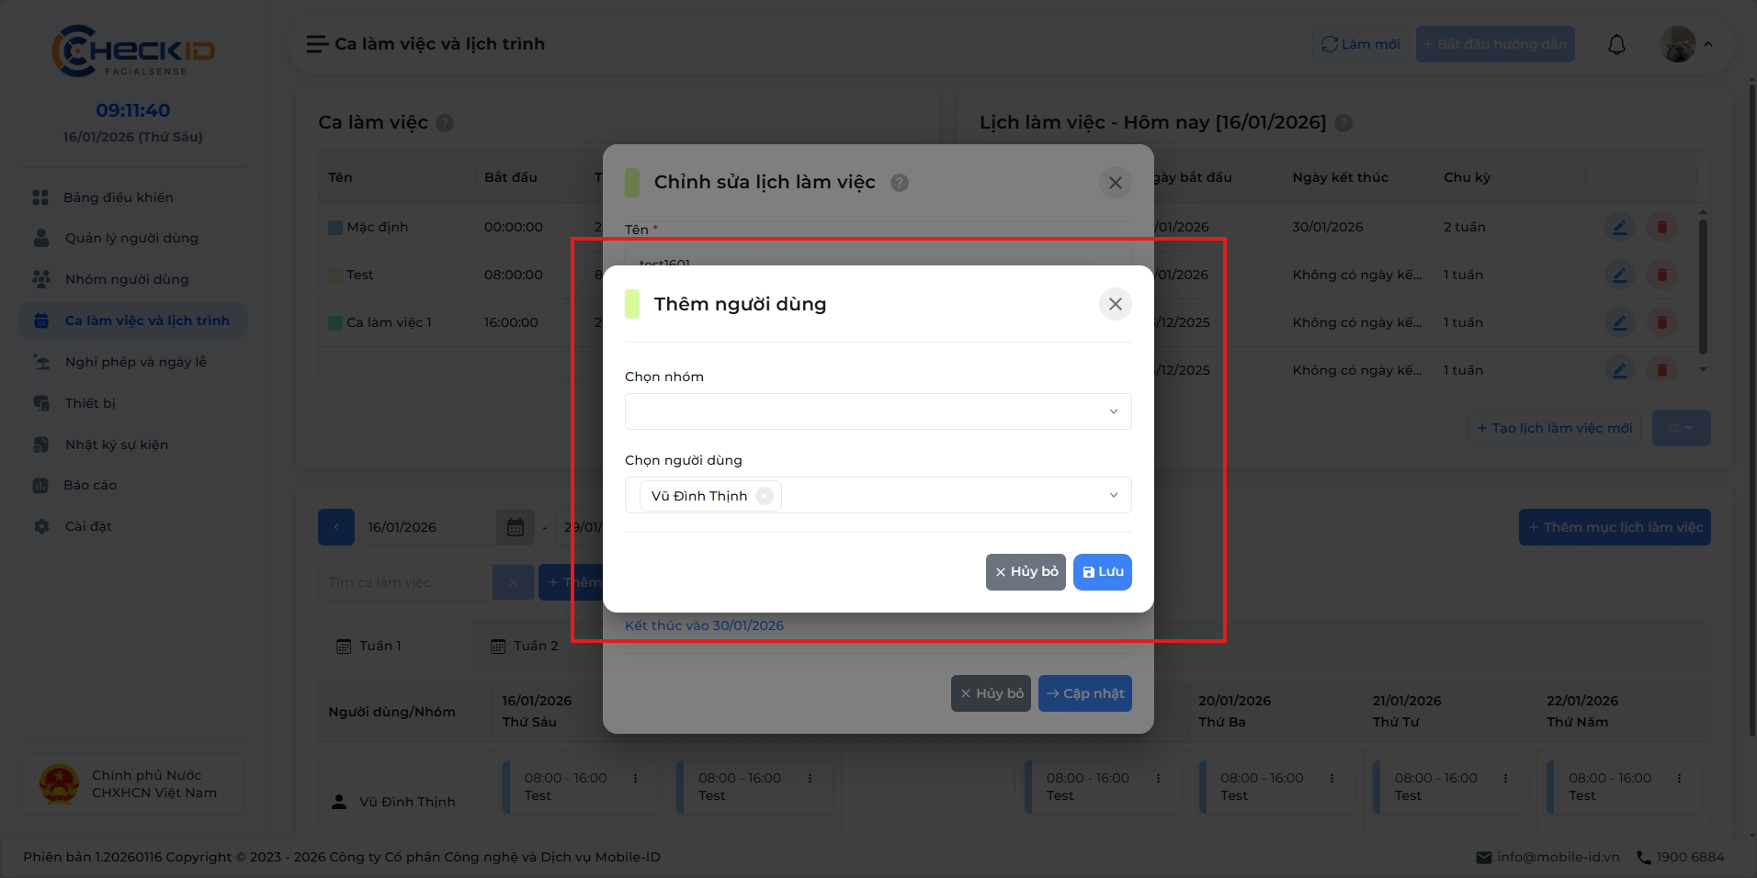Open the Thiết bị devices page
The width and height of the screenshot is (1757, 878).
click(133, 403)
